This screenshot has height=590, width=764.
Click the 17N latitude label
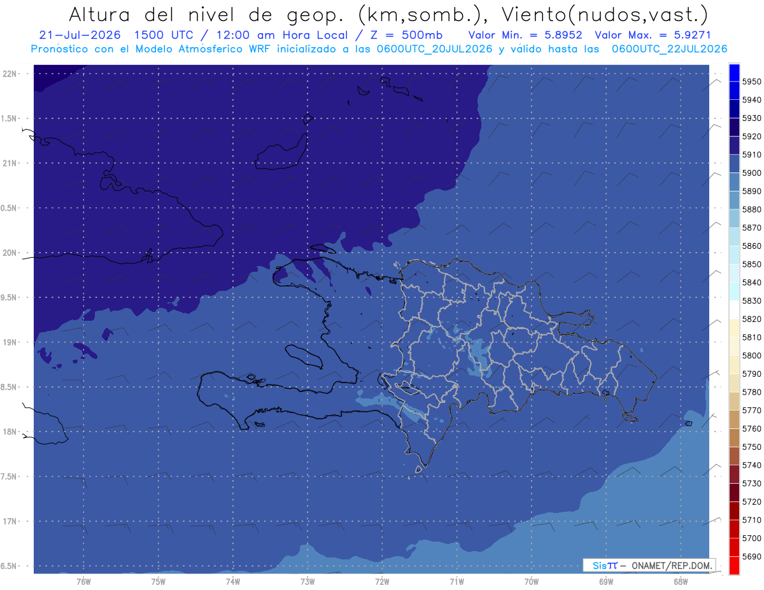point(11,521)
